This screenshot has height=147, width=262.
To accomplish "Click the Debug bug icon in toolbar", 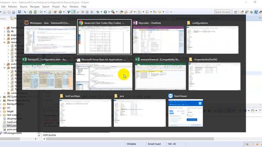I will (98, 12).
